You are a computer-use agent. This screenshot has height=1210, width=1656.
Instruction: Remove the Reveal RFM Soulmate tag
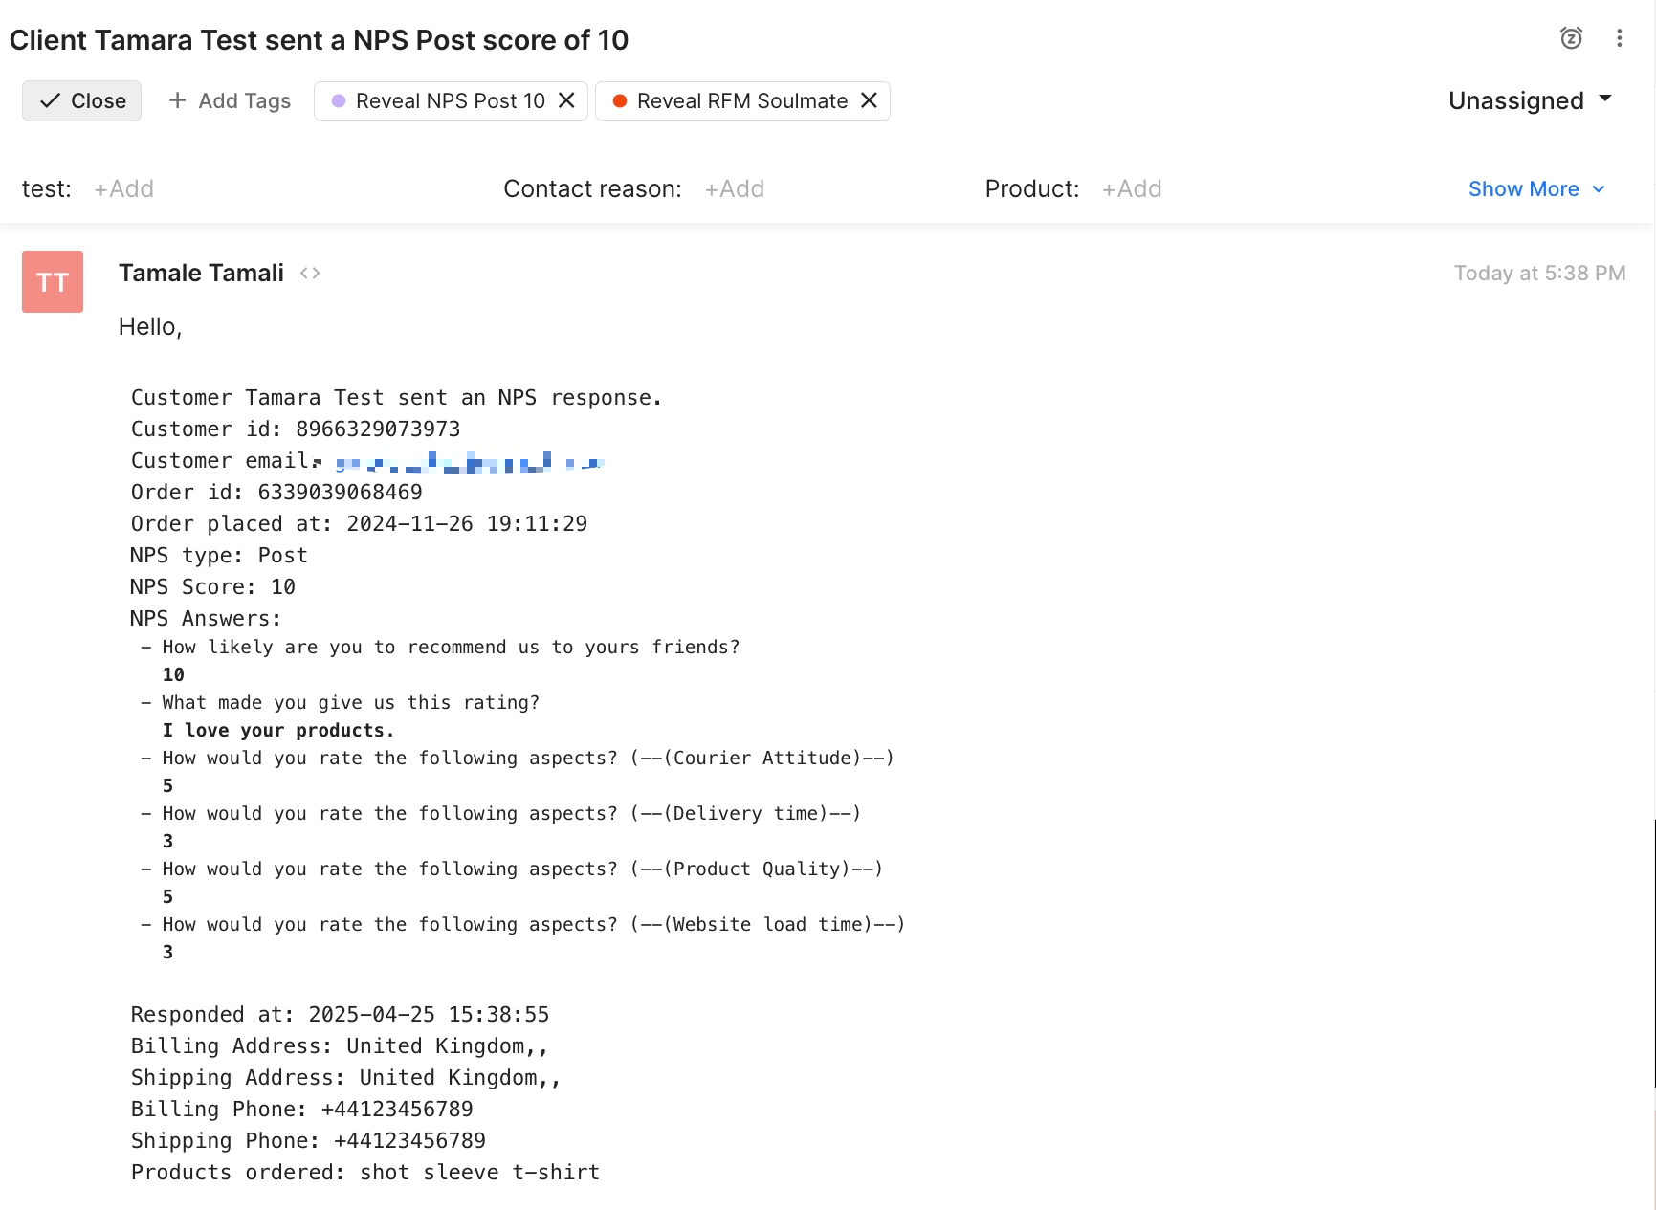tap(869, 100)
